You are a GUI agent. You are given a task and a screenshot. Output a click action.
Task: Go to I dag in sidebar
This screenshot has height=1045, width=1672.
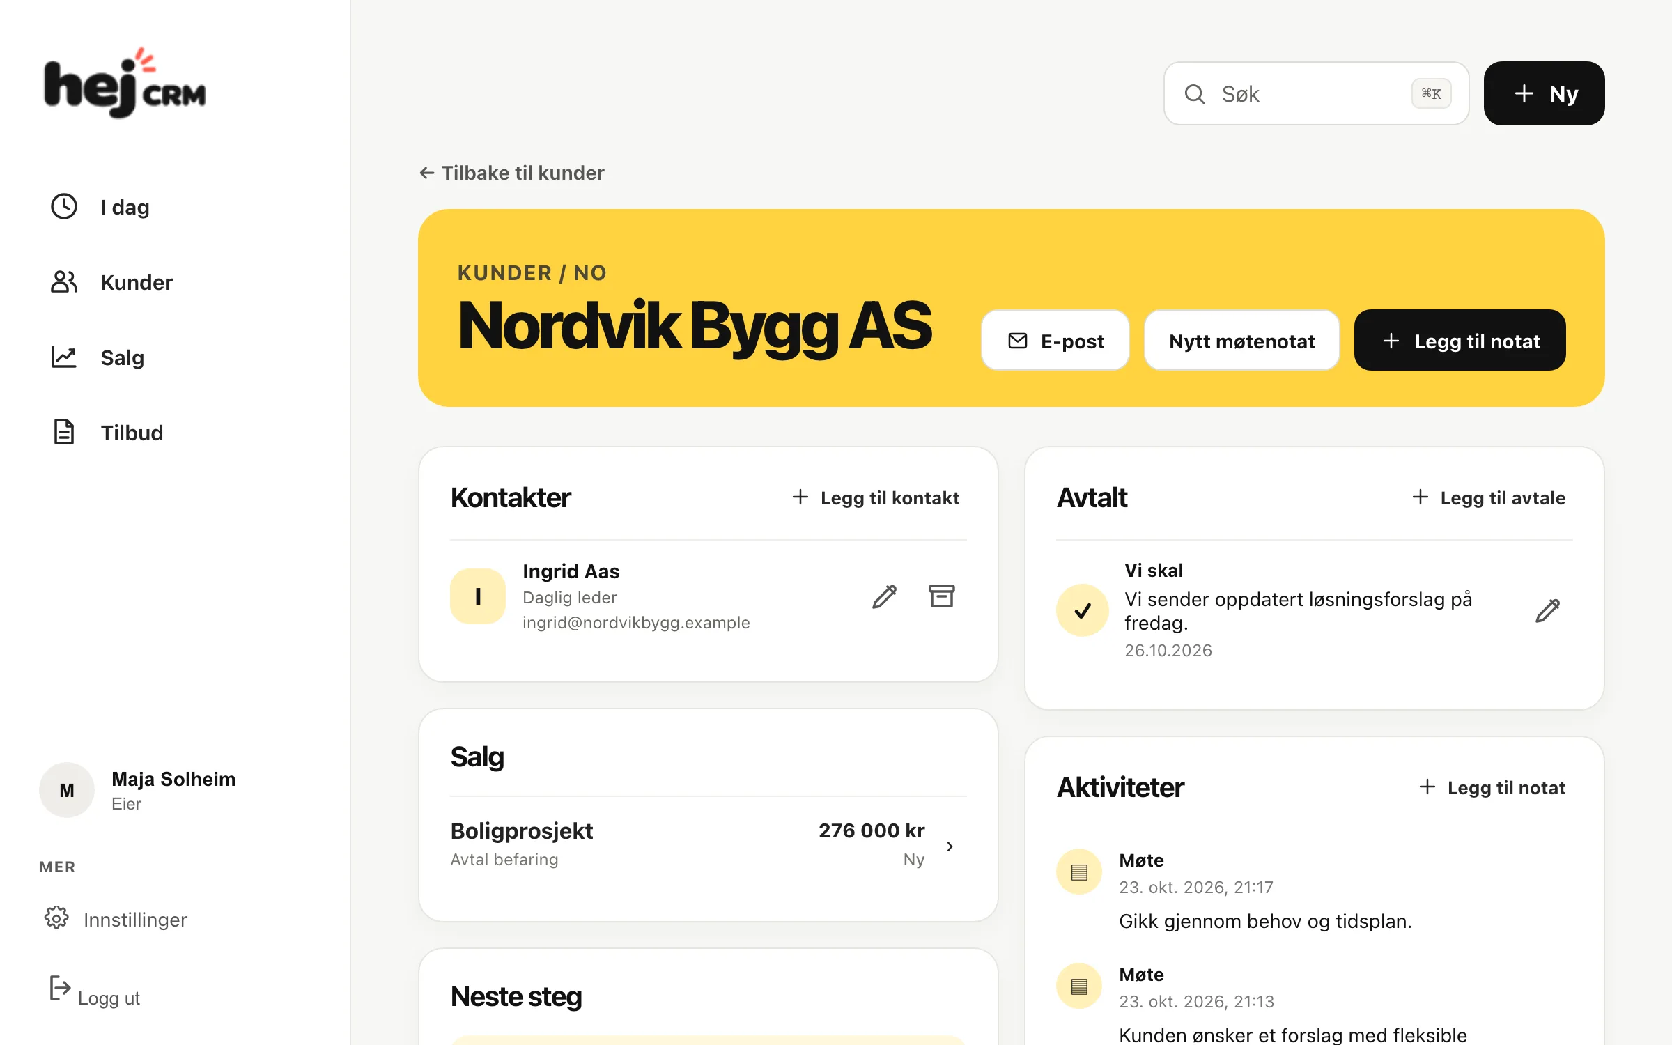(x=100, y=207)
